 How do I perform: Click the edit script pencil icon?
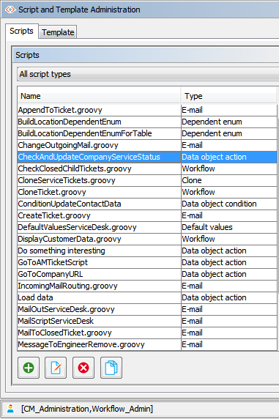coord(56,368)
